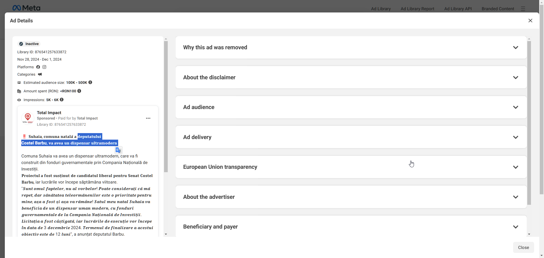544x258 pixels.
Task: Click the megaphone Categories icon
Action: pos(40,74)
